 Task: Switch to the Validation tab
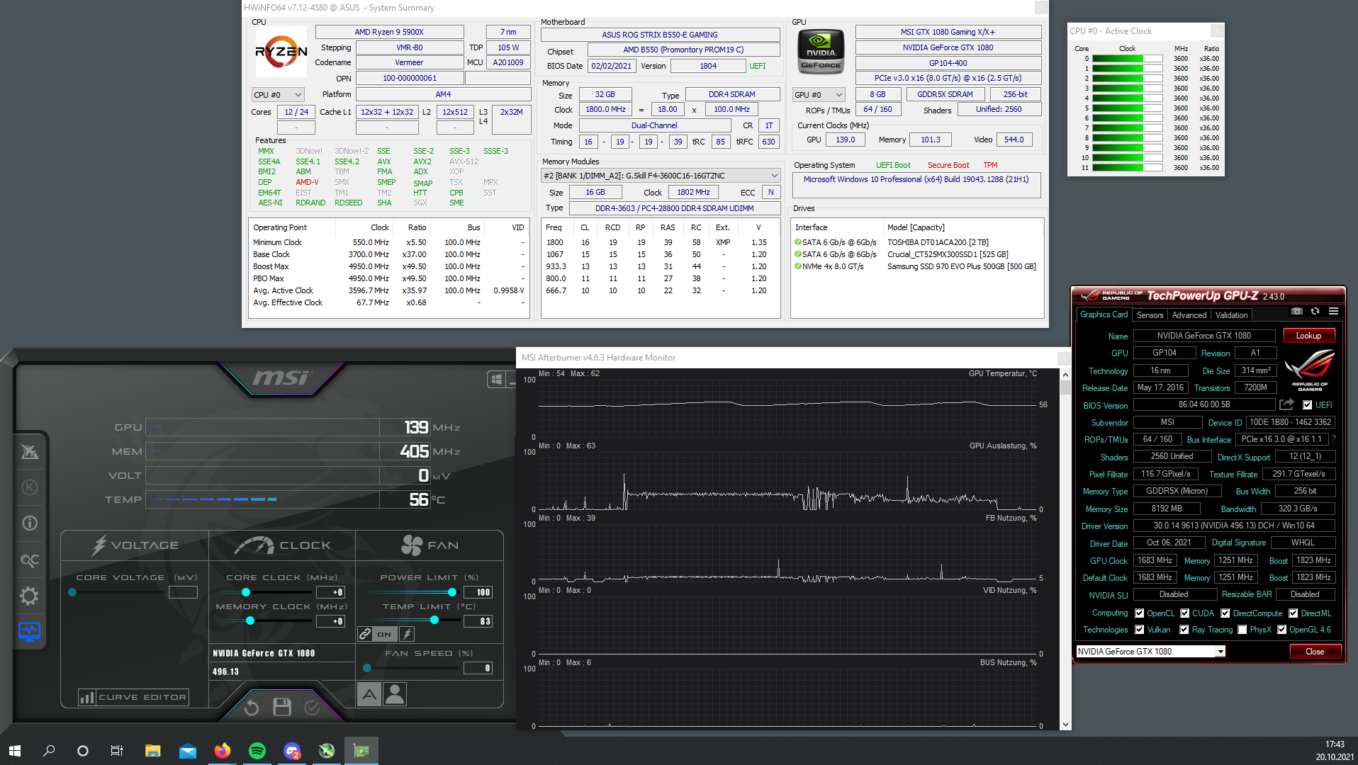pyautogui.click(x=1231, y=315)
